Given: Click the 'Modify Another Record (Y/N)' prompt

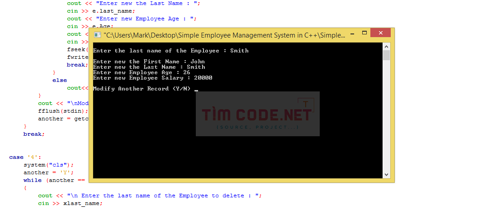Looking at the screenshot, I should click(142, 89).
